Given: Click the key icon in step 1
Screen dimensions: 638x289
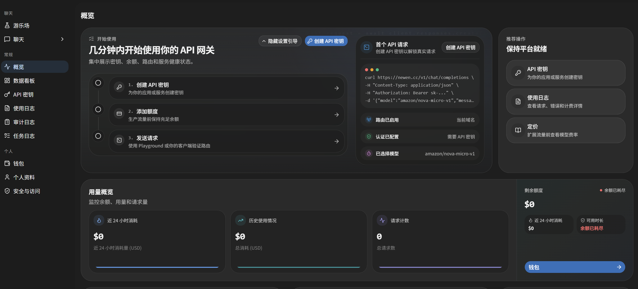Looking at the screenshot, I should (119, 87).
